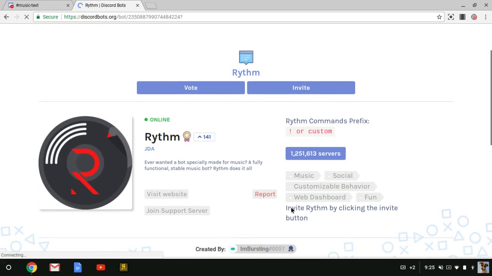Click the ONLINE status indicator
This screenshot has height=276, width=492.
click(x=157, y=120)
